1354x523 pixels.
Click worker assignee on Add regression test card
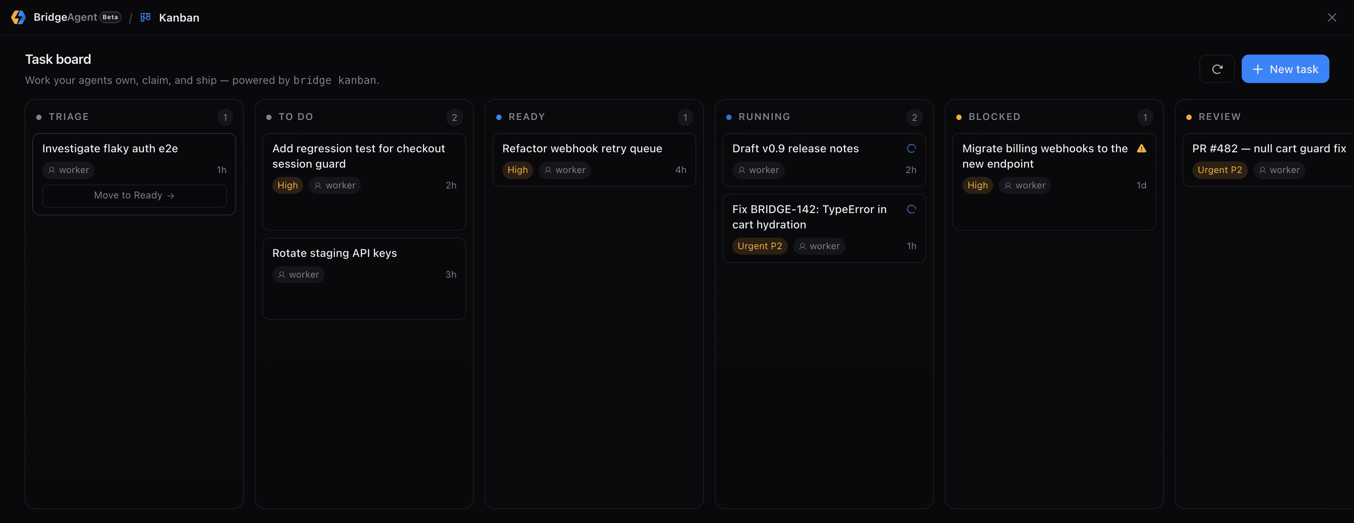[x=335, y=185]
